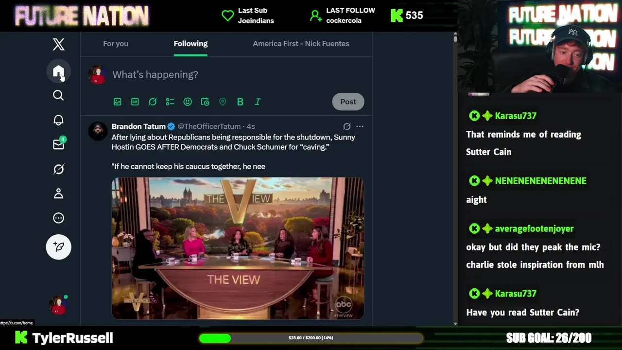Open Messages envelope with unread badge
The width and height of the screenshot is (622, 350).
click(58, 144)
